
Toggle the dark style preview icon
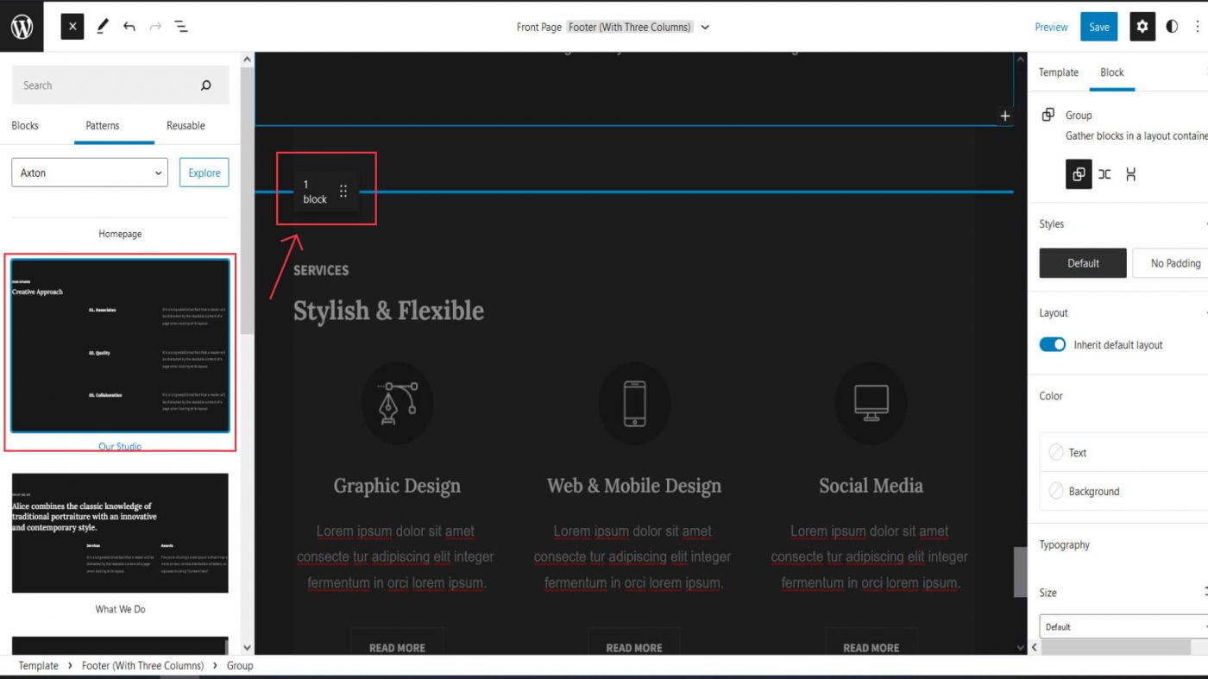1172,27
